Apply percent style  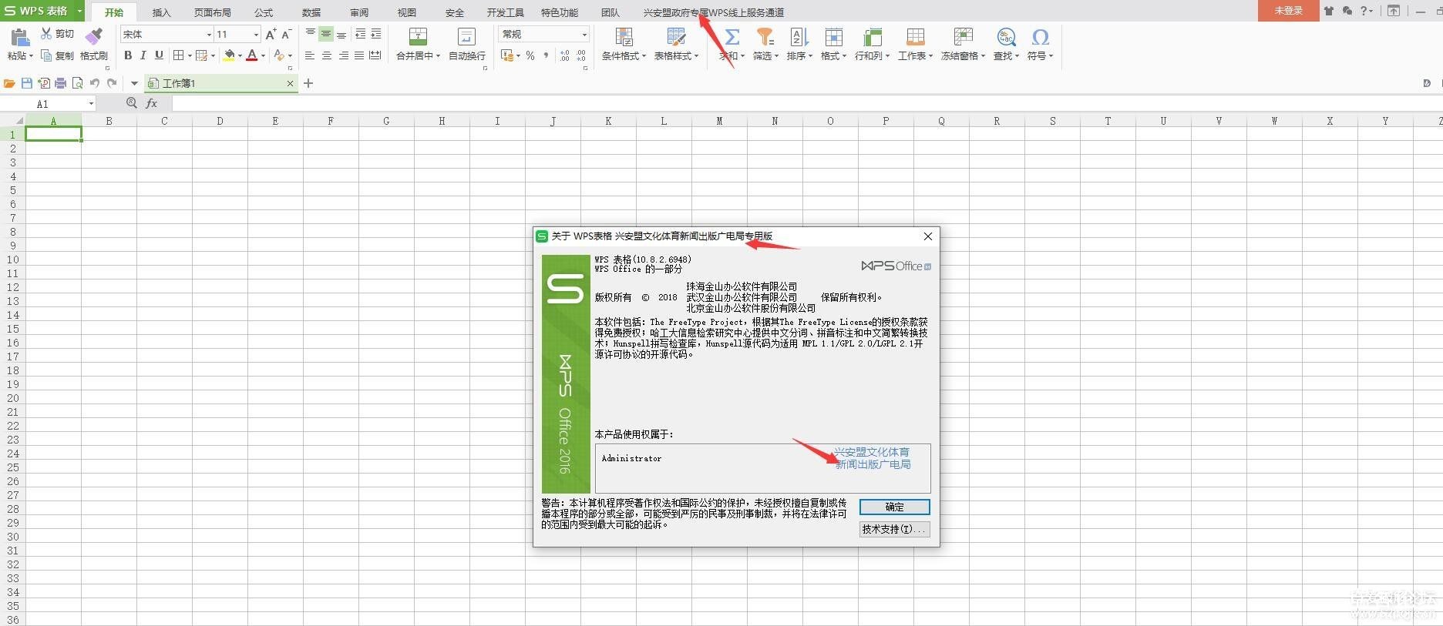click(x=530, y=55)
